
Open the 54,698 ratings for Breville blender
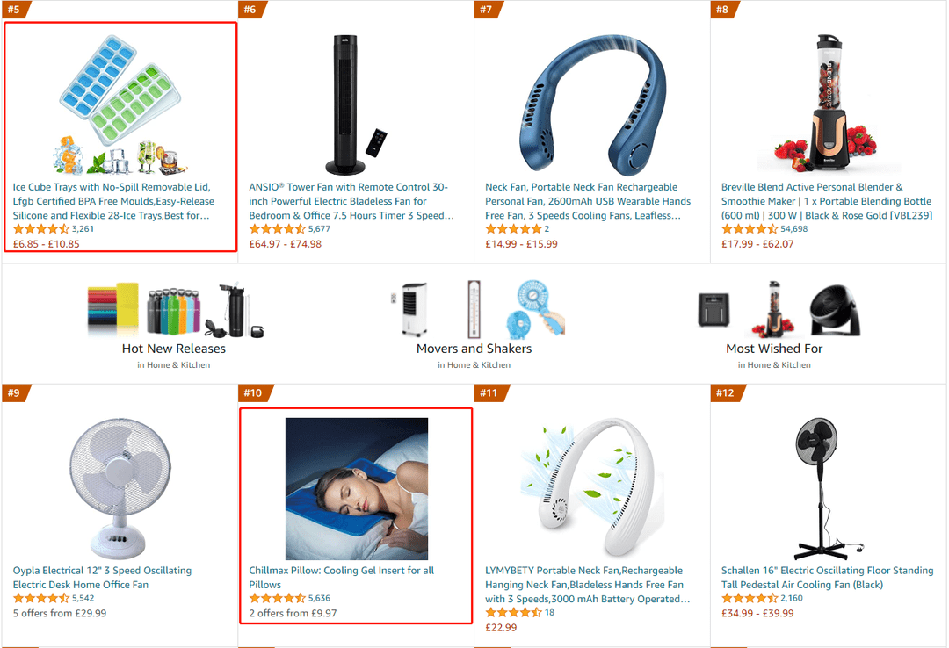[x=794, y=228]
